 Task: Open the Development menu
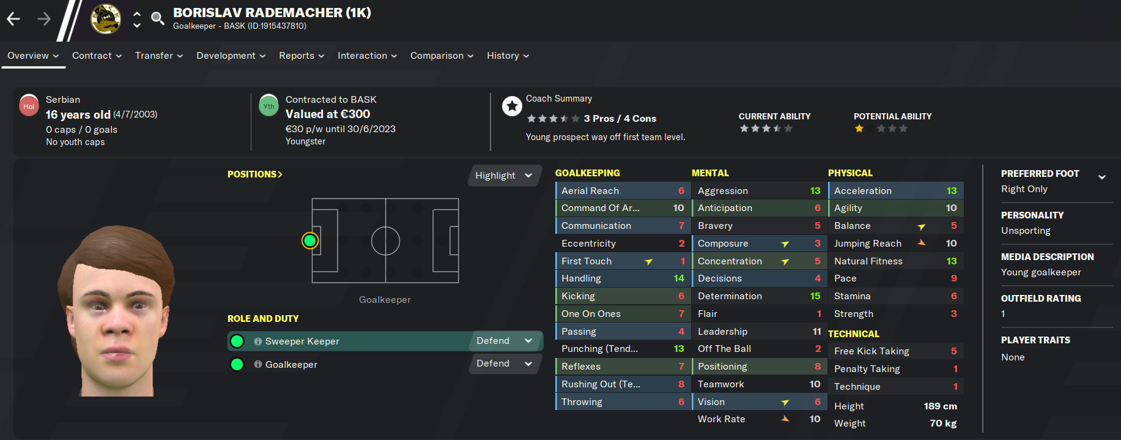[x=231, y=56]
